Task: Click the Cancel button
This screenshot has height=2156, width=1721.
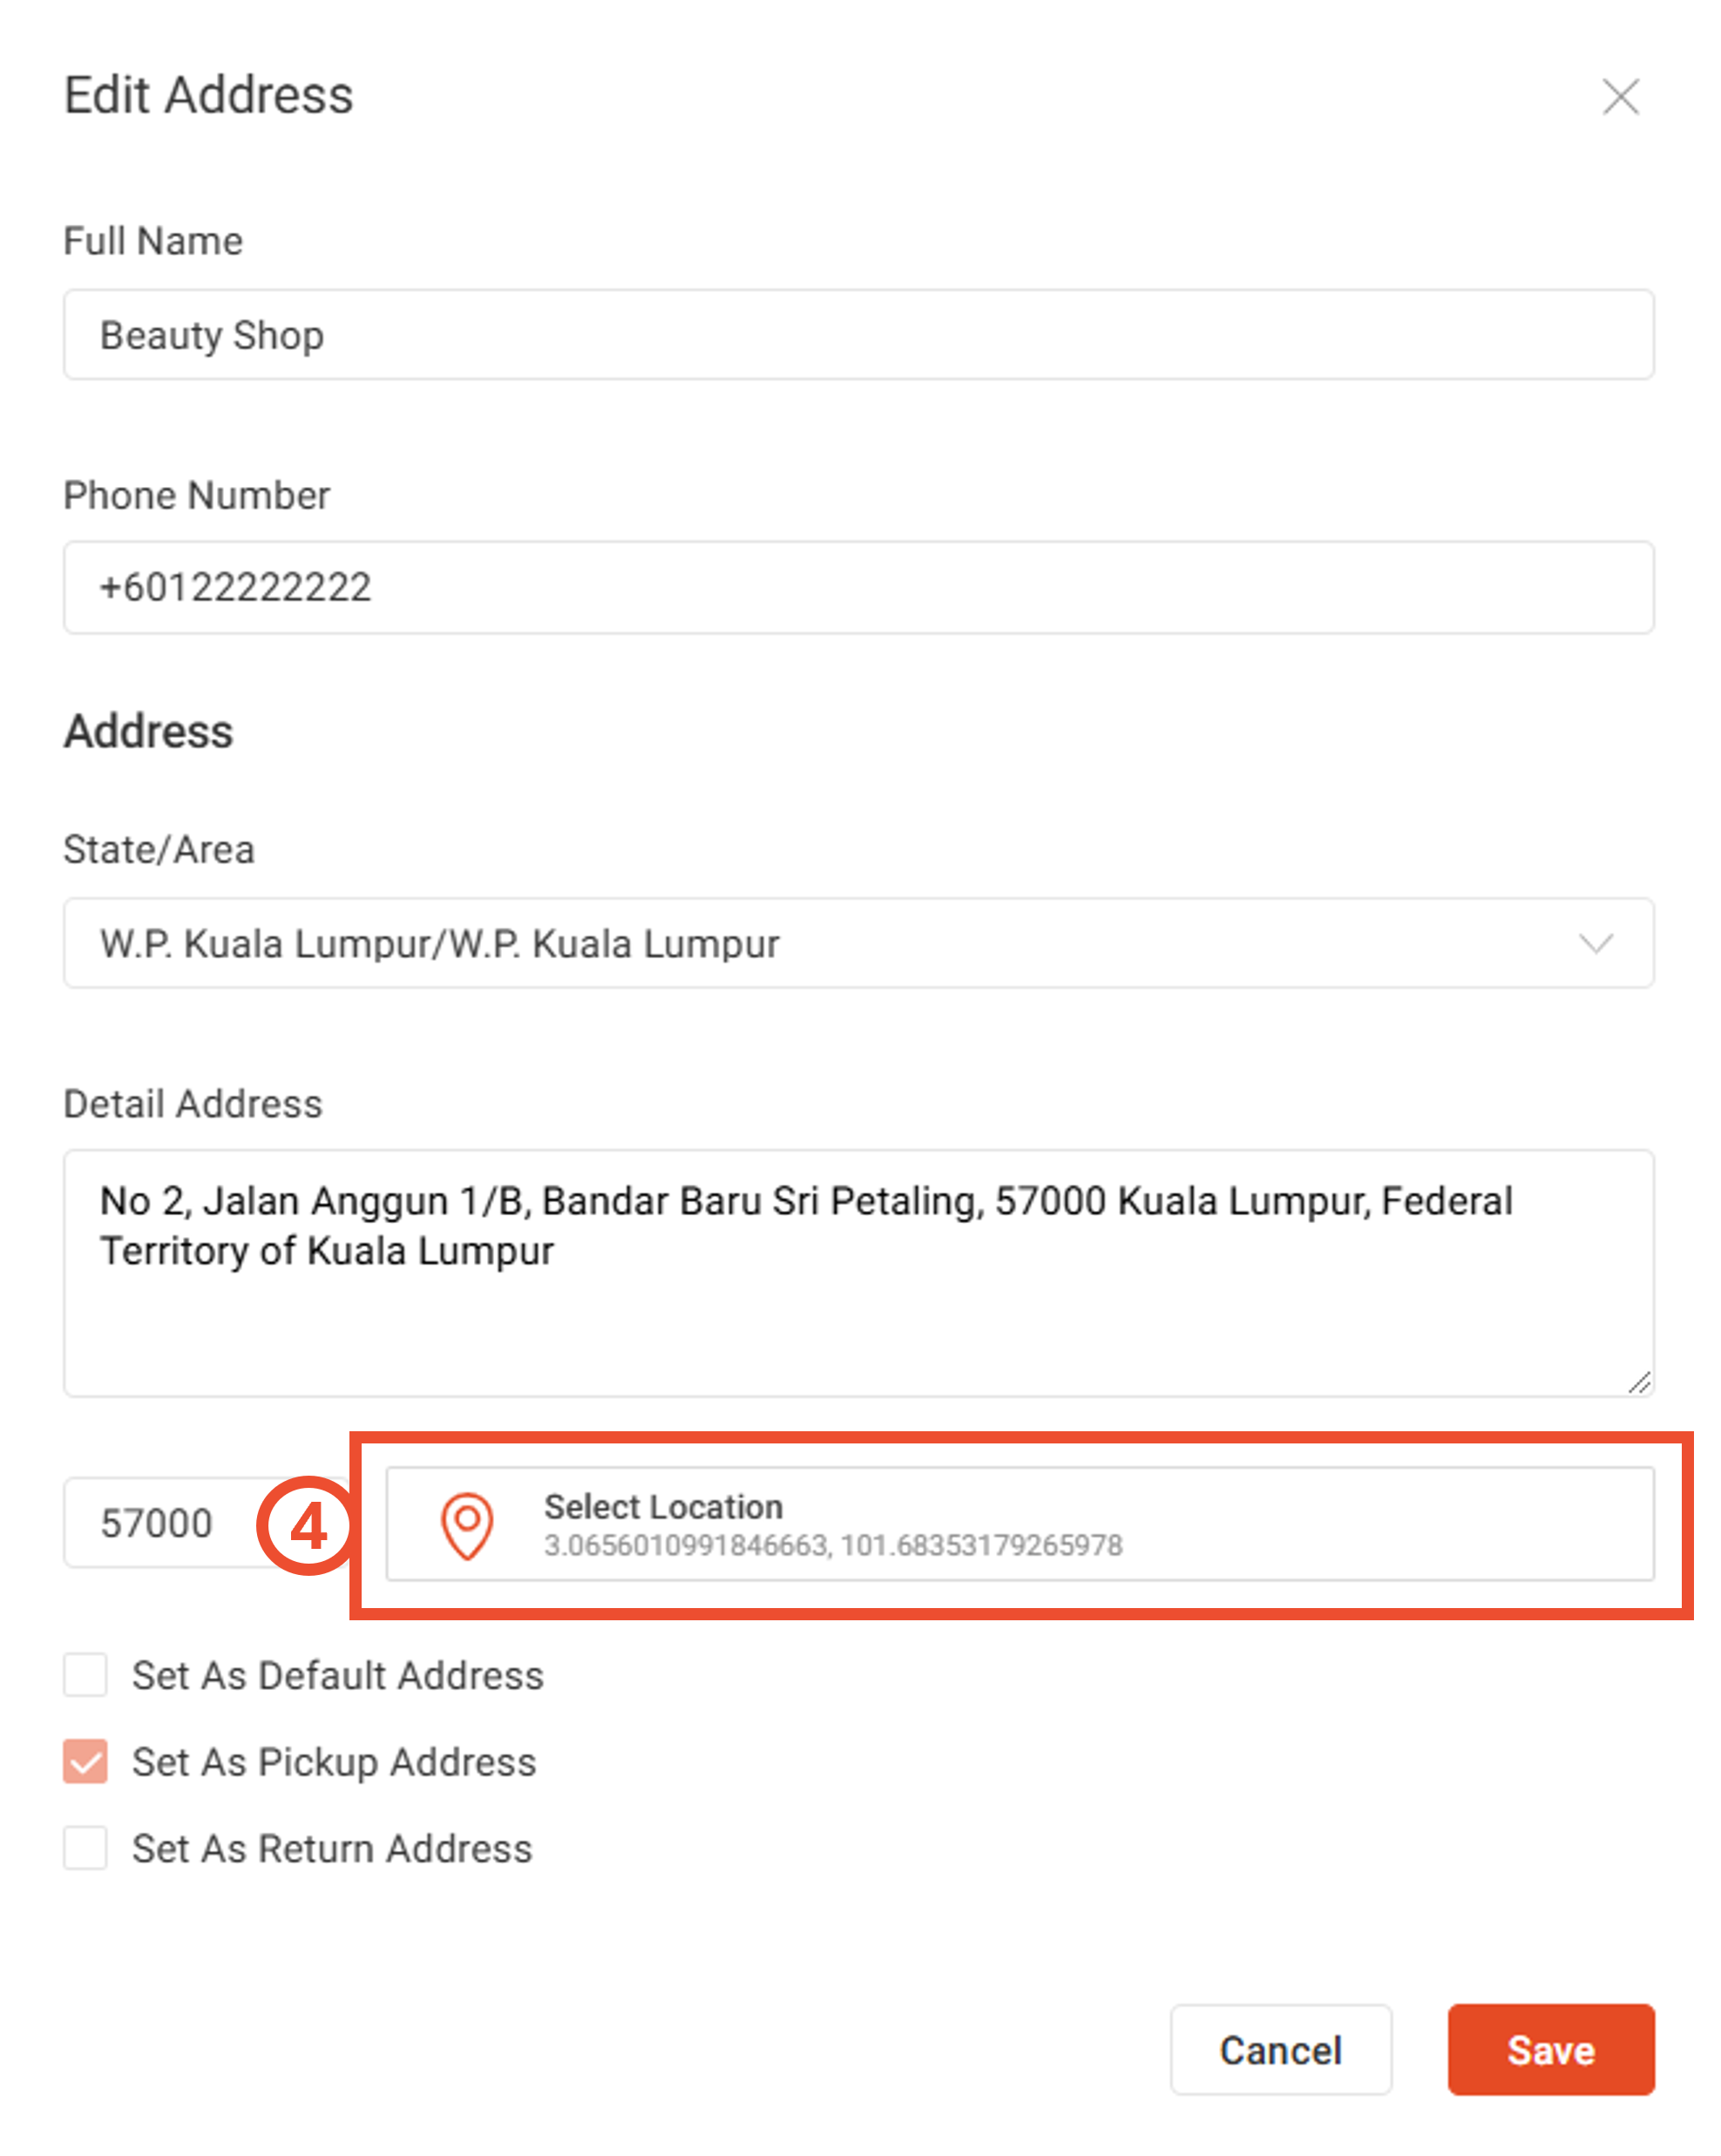Action: (x=1281, y=2050)
